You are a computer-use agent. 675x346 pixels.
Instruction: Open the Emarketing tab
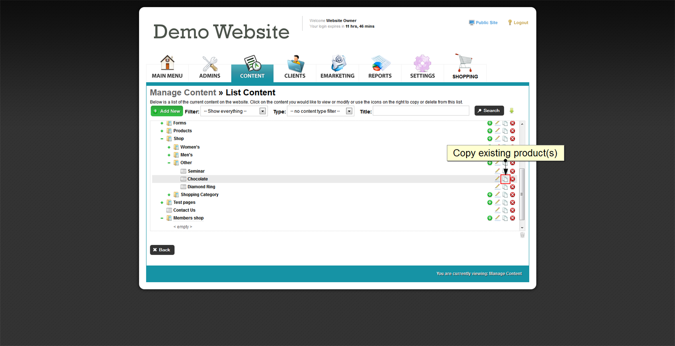tap(337, 67)
